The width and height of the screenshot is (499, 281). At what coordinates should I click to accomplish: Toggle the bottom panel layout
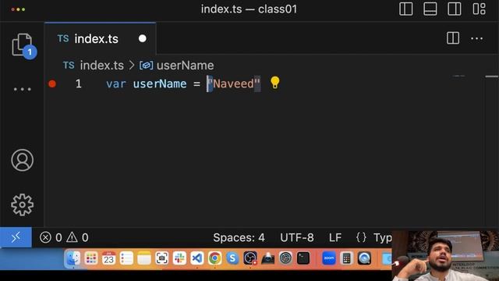(x=430, y=9)
